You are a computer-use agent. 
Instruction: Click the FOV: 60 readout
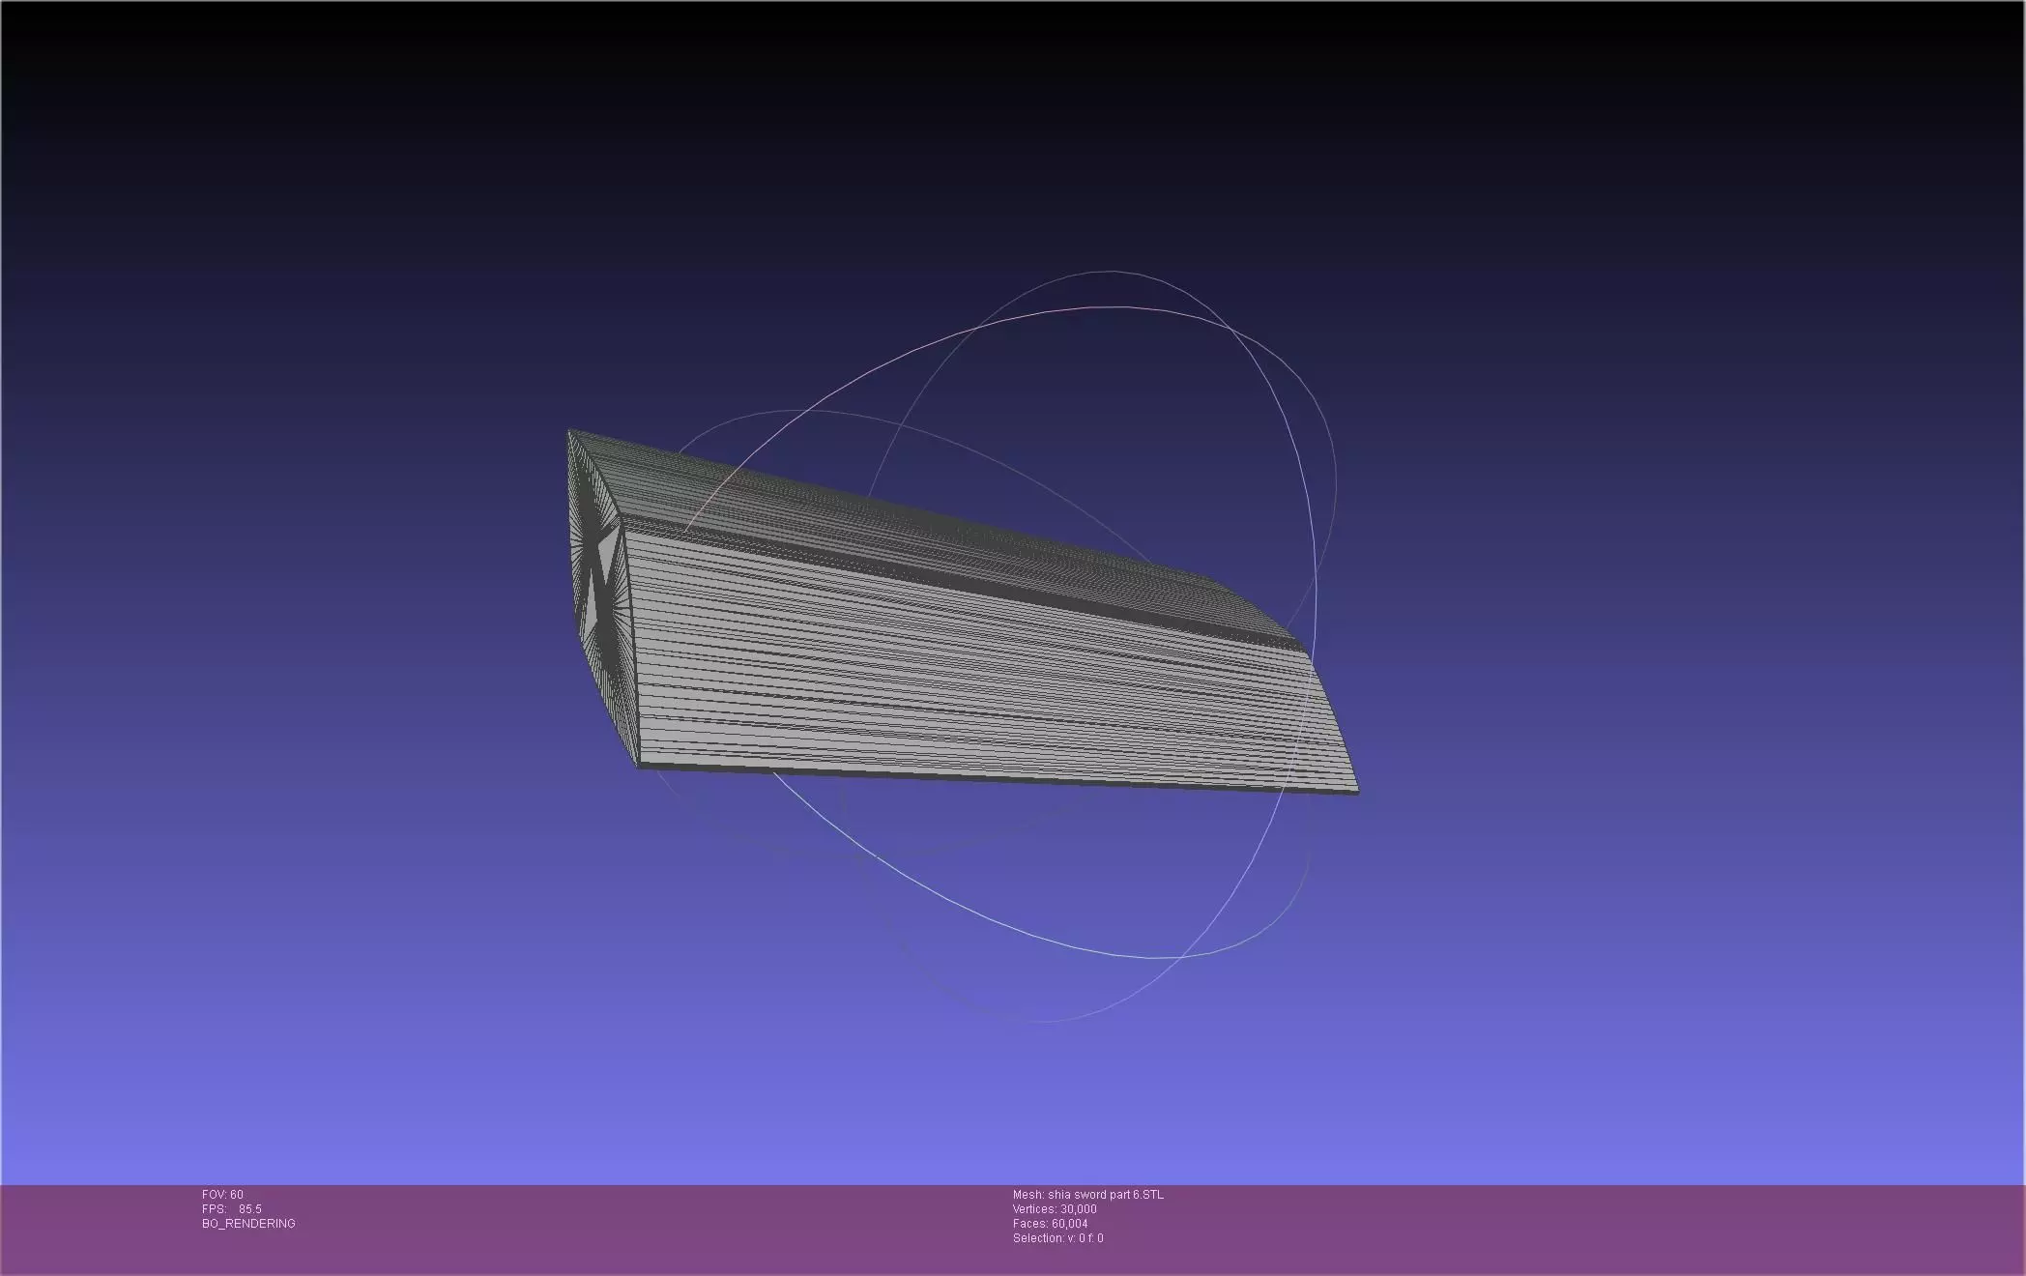click(x=222, y=1195)
